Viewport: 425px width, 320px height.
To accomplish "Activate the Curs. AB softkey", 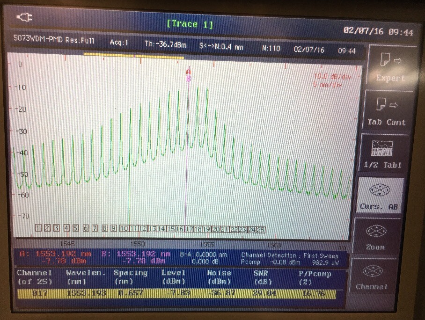I will [x=379, y=196].
